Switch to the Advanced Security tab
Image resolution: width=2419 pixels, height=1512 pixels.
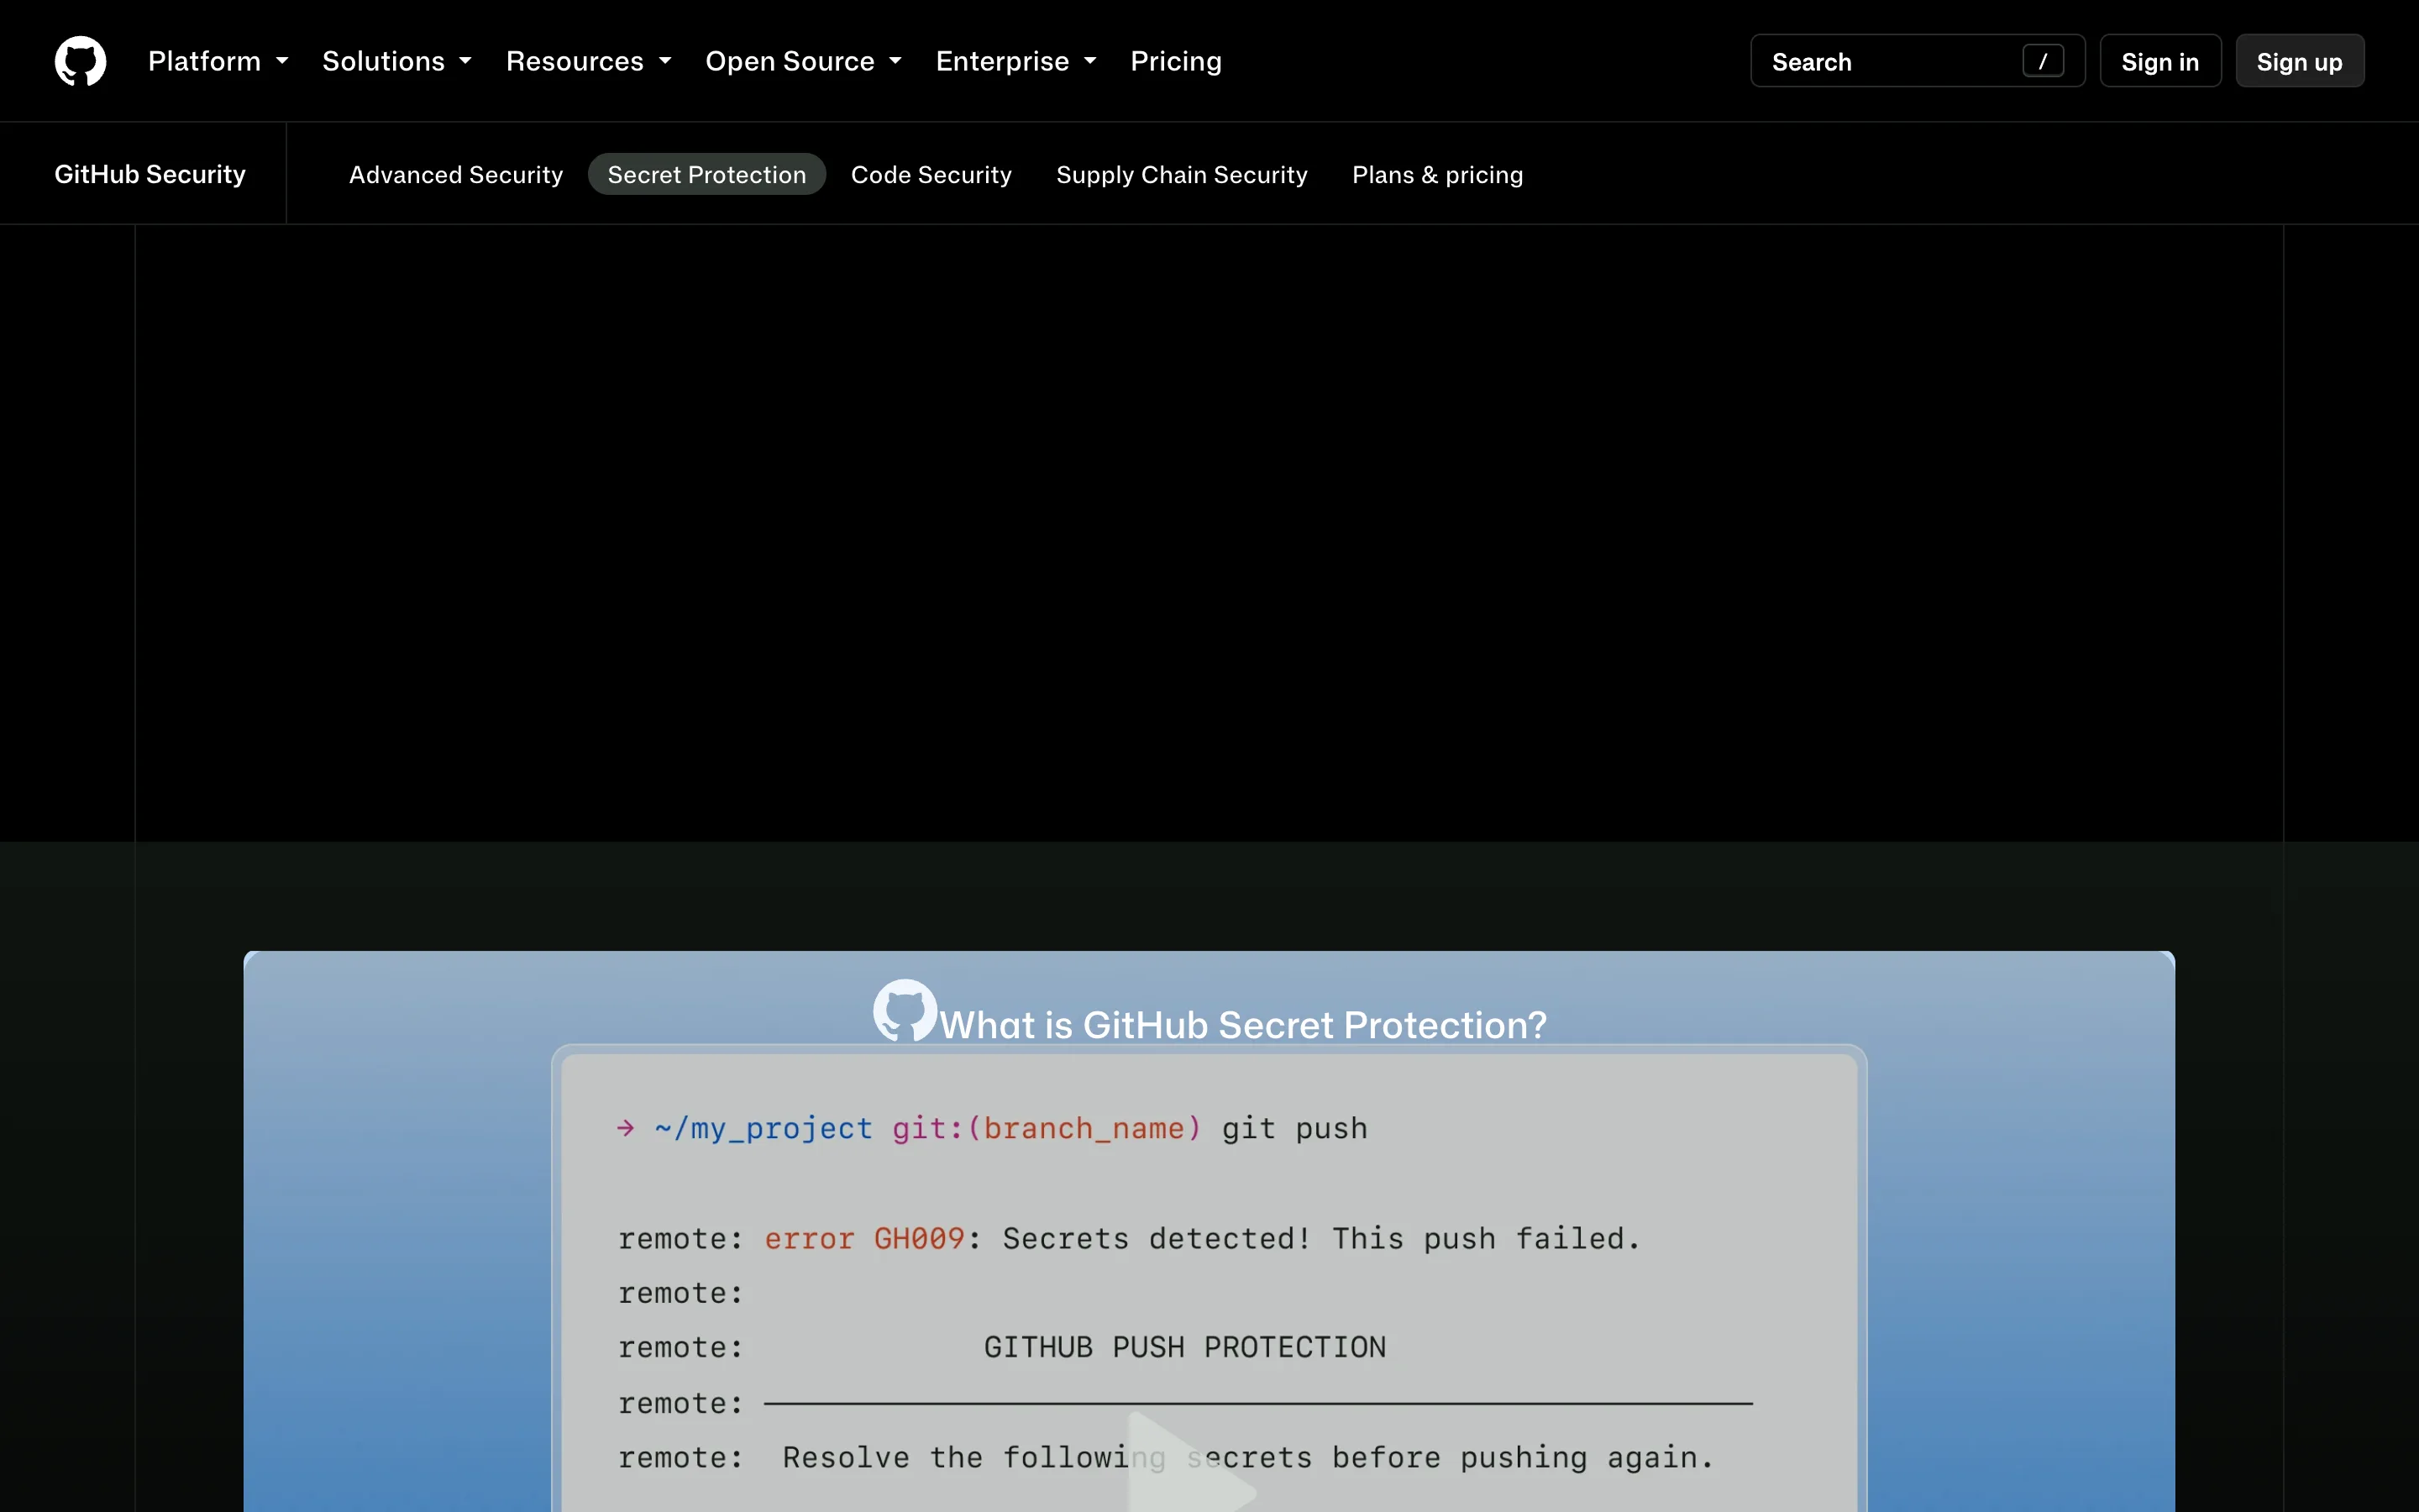(456, 174)
